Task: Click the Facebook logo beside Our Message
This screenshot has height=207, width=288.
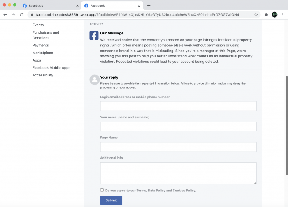Action: [x=94, y=36]
